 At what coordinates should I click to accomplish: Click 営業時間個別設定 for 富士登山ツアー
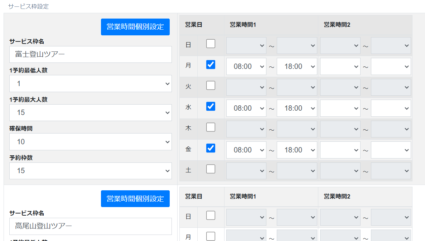coord(135,27)
